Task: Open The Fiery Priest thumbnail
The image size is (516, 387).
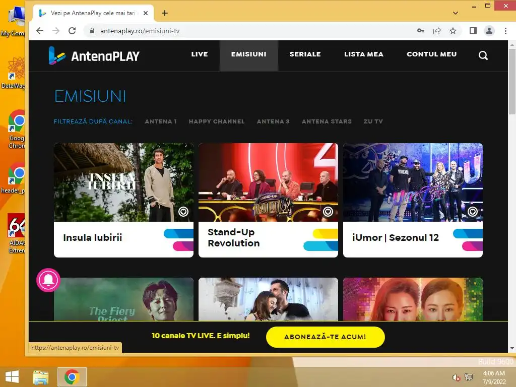Action: coord(124,299)
